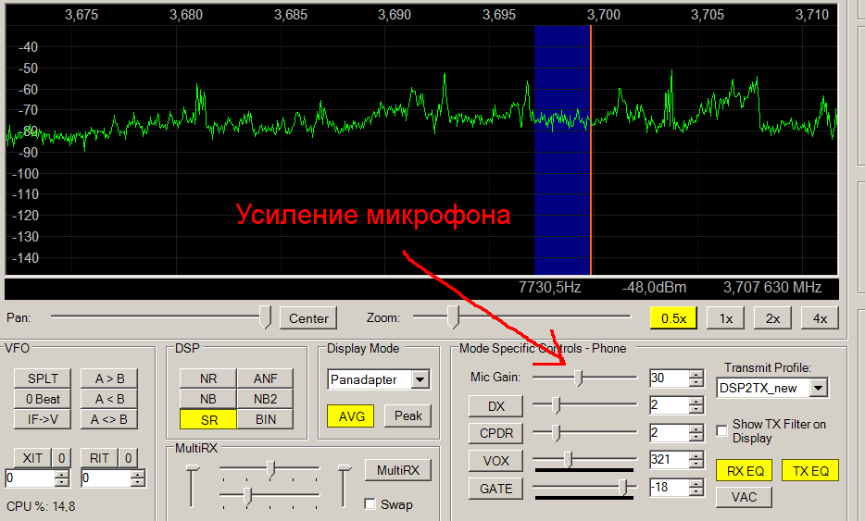Check the Show TX Filter on Display box

(722, 431)
